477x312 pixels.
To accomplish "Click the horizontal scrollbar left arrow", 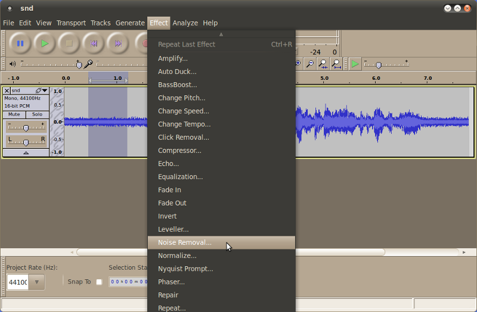I will pyautogui.click(x=72, y=252).
